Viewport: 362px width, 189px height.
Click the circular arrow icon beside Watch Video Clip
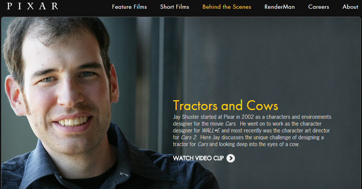230,158
